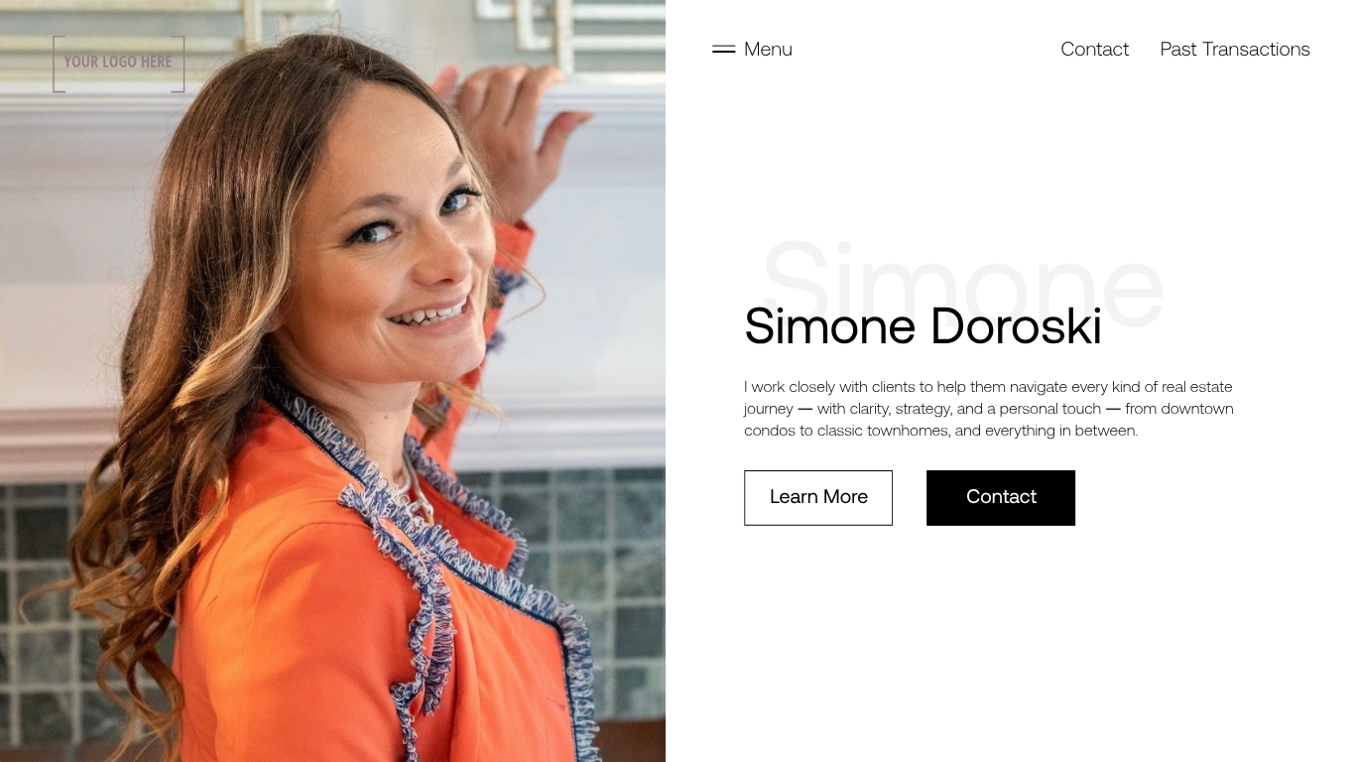Click the black Contact button

pos(1001,498)
